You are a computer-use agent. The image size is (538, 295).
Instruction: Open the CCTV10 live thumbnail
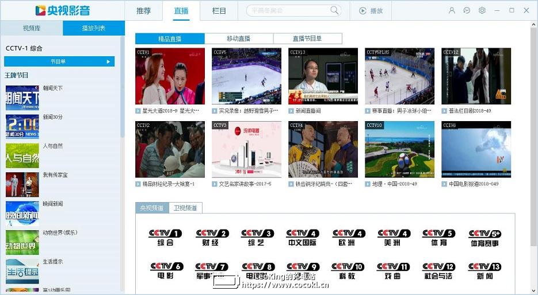[x=399, y=149]
